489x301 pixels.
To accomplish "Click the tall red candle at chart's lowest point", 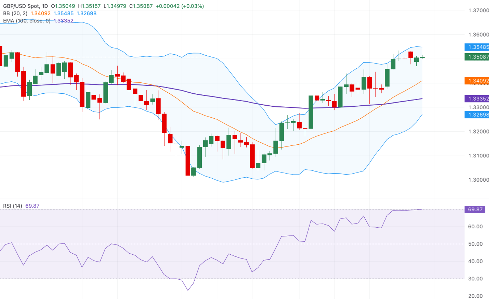I will coord(188,161).
